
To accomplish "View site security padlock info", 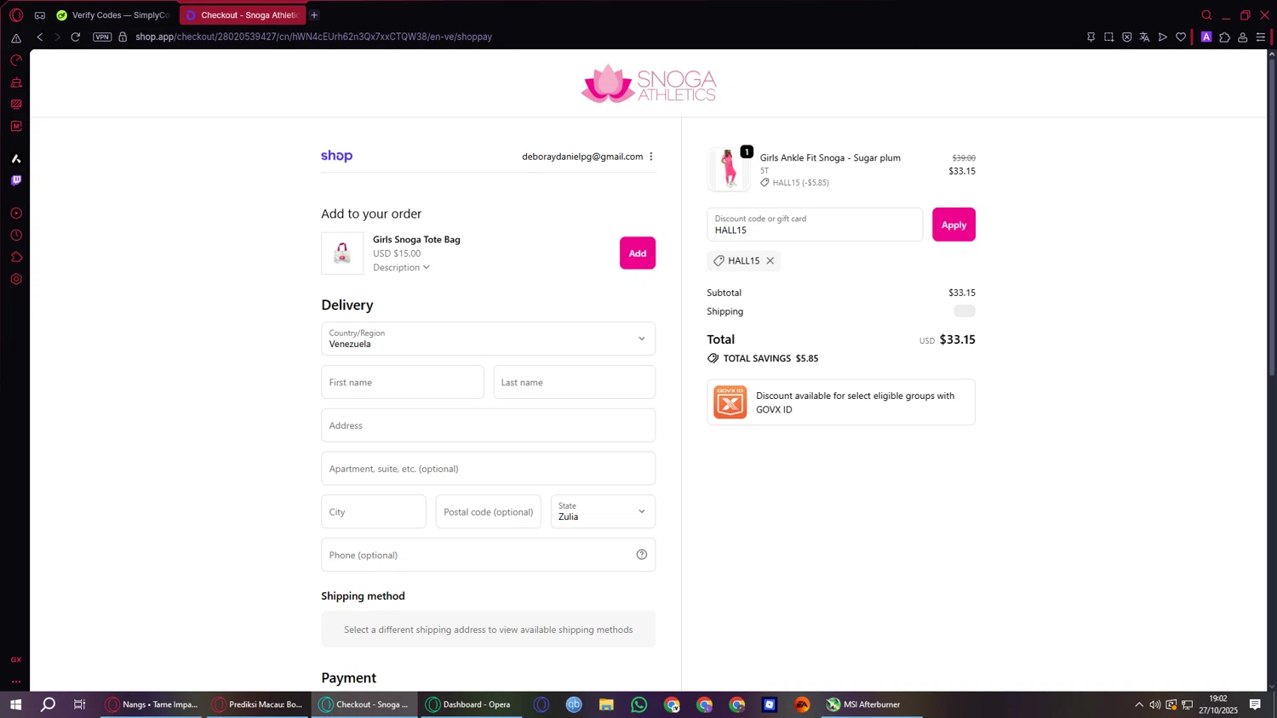I will tap(123, 37).
